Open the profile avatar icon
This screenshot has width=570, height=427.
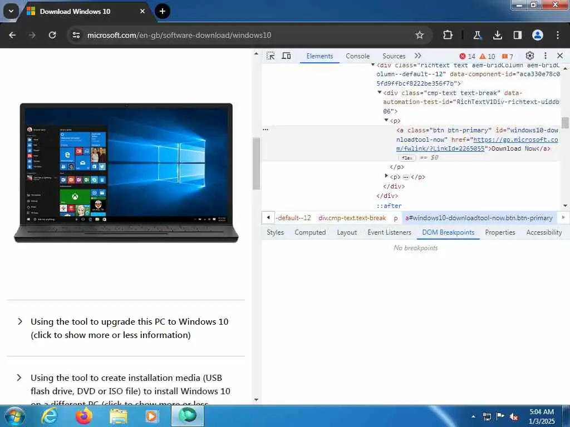[x=537, y=35]
